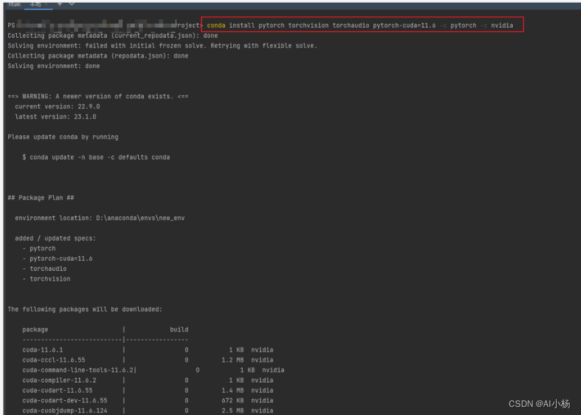
Task: Click "nvidia" at the end of the command
Action: point(502,26)
